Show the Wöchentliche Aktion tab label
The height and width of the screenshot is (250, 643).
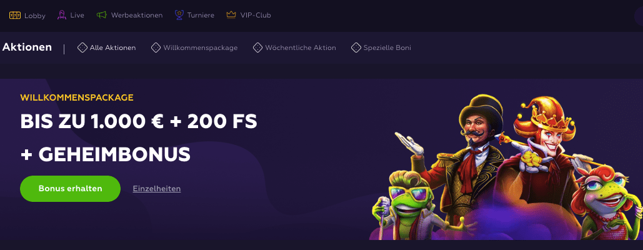tap(301, 47)
